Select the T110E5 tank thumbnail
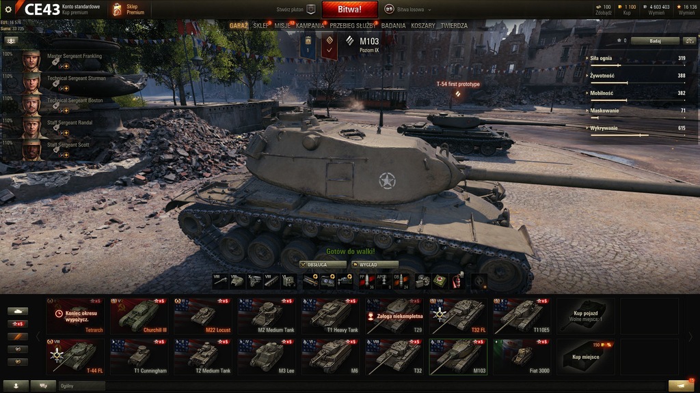The width and height of the screenshot is (700, 393). [x=522, y=316]
